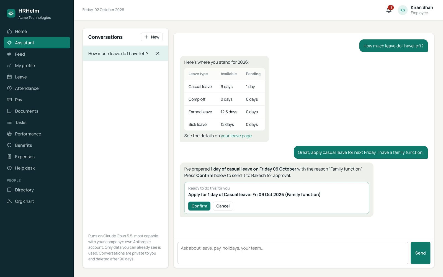Cancel the prepared leave request
Screen dimensions: 443x277
[x=223, y=206]
